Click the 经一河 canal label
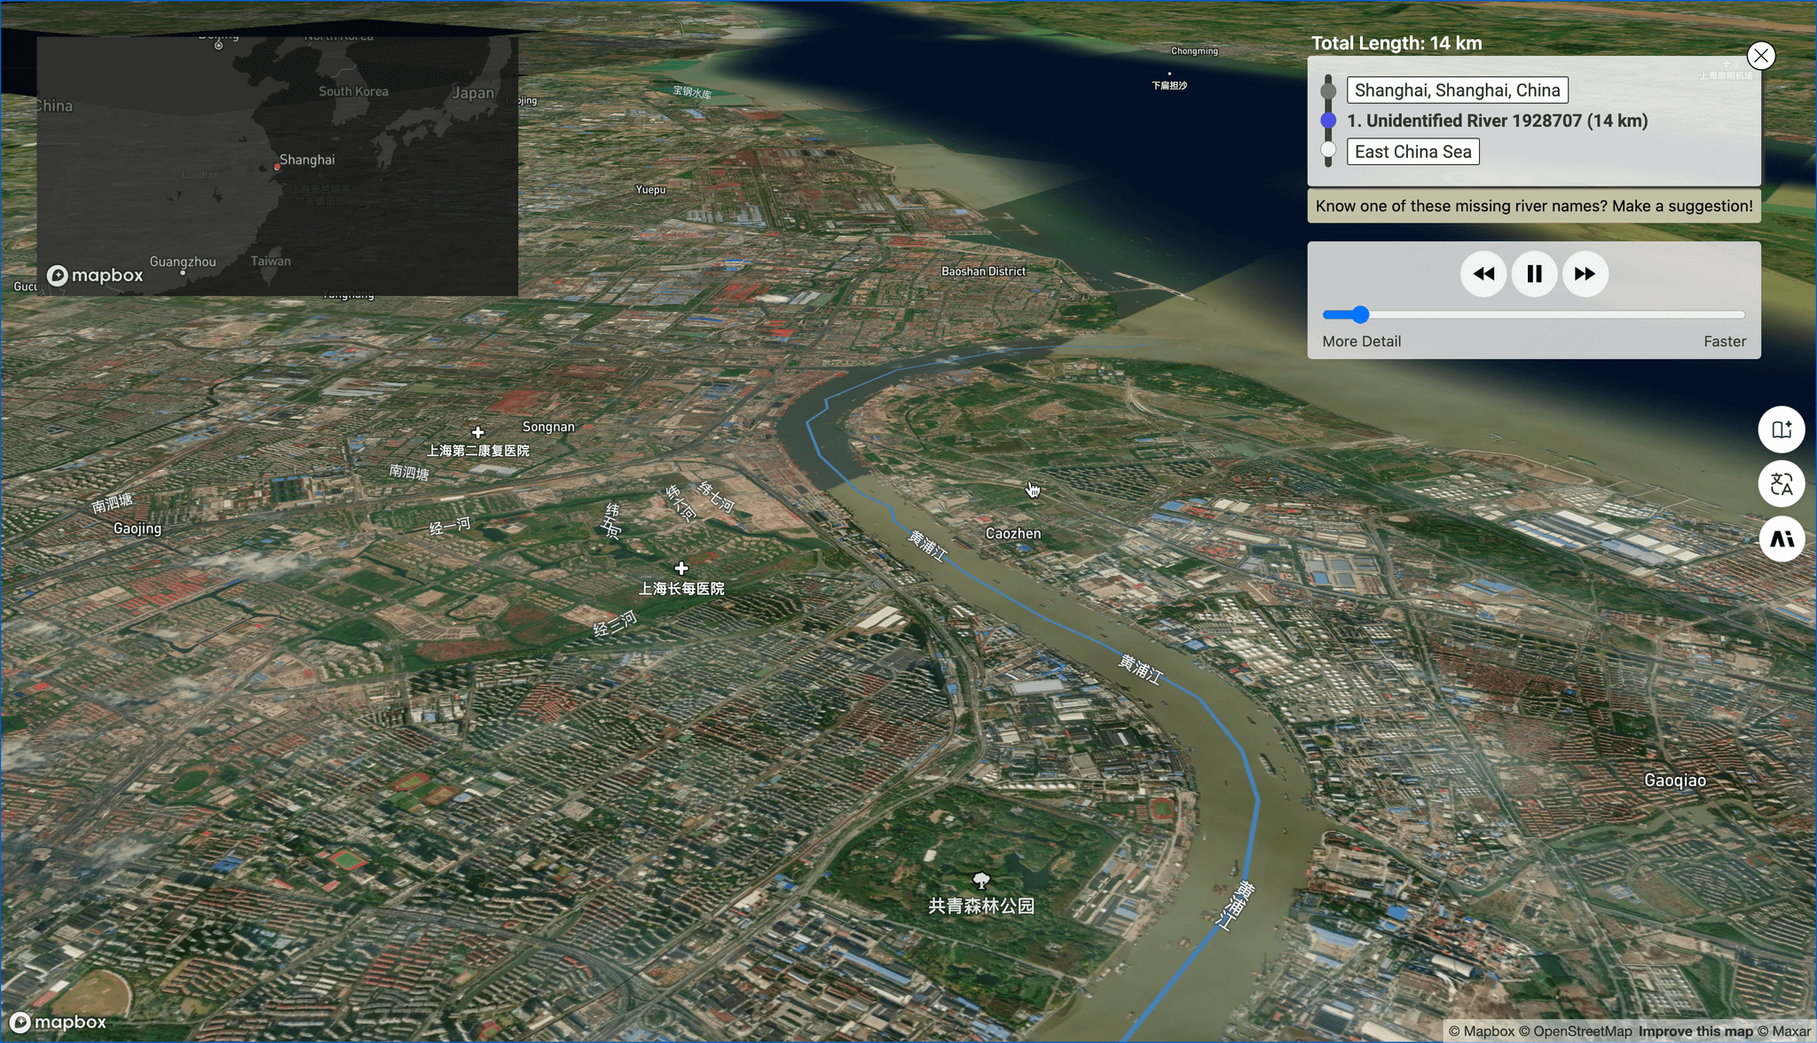The height and width of the screenshot is (1043, 1817). pyautogui.click(x=450, y=526)
